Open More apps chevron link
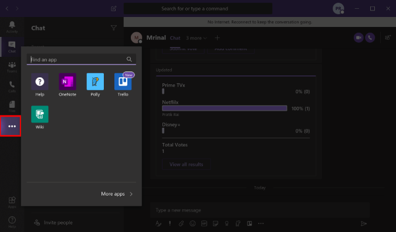The width and height of the screenshot is (396, 232). pos(117,194)
